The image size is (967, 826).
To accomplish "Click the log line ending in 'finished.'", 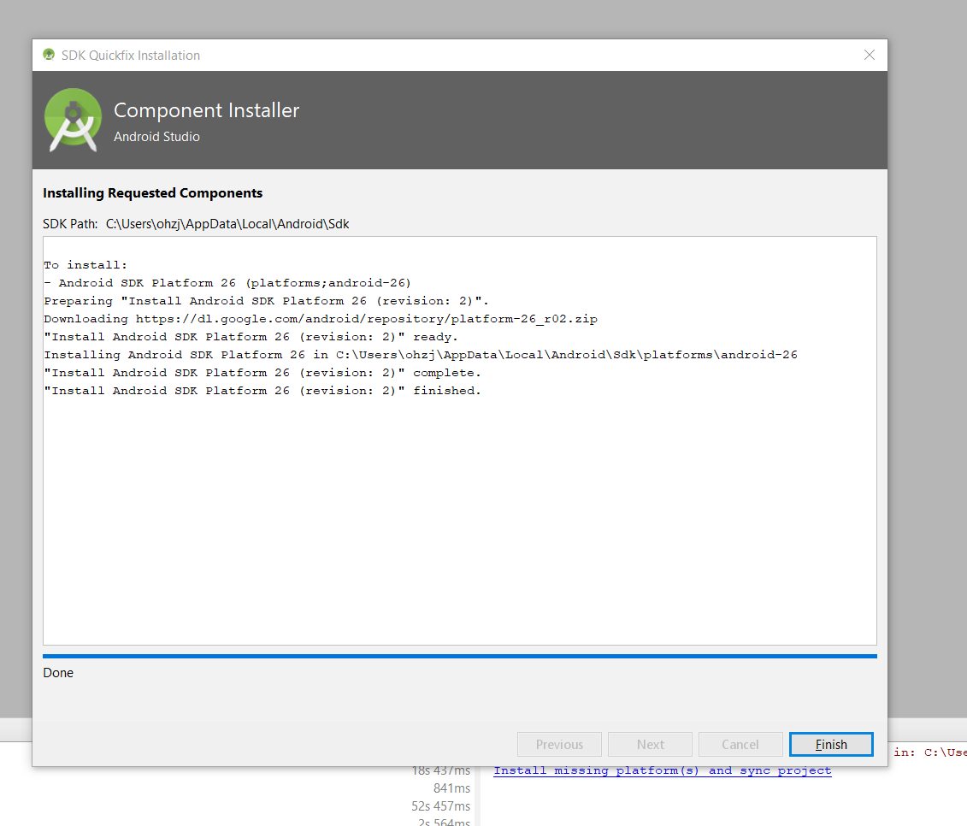I will (262, 391).
